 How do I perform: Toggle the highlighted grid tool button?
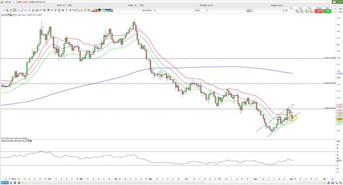click(15, 10)
